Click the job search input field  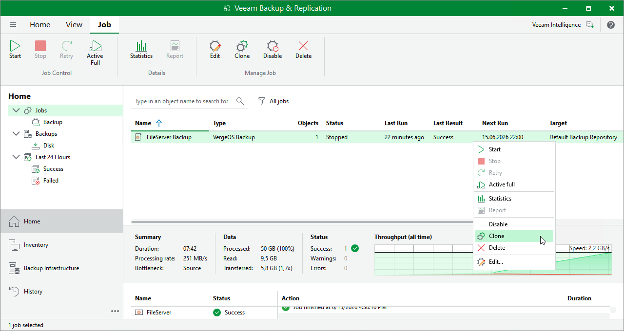tap(182, 101)
